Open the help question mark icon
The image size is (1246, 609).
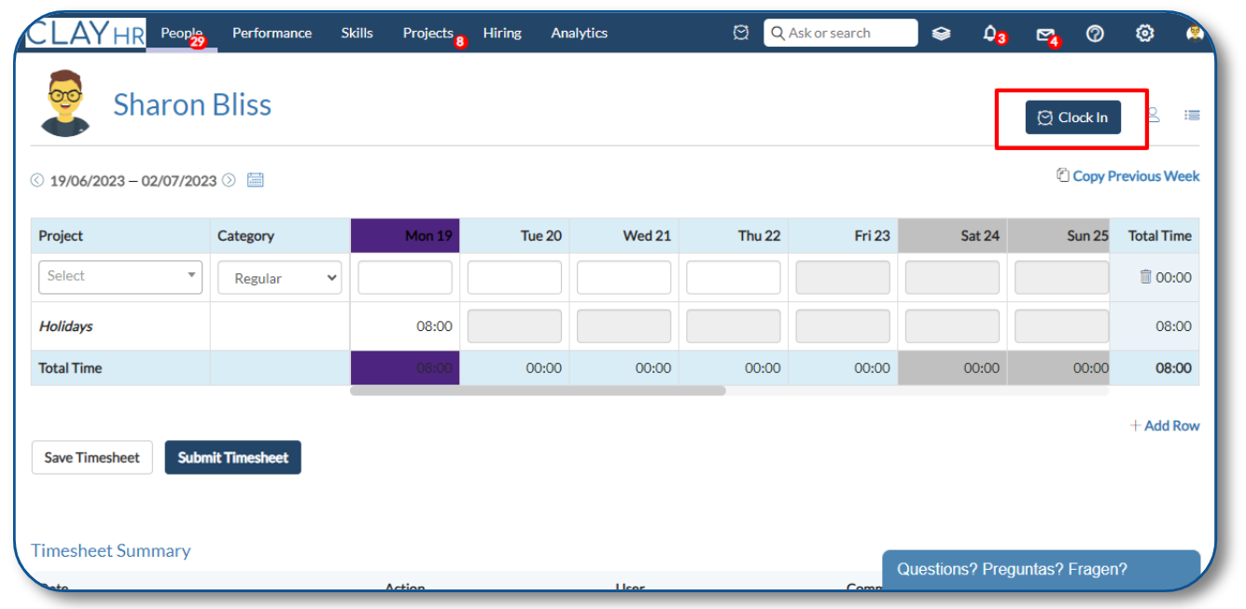1096,34
